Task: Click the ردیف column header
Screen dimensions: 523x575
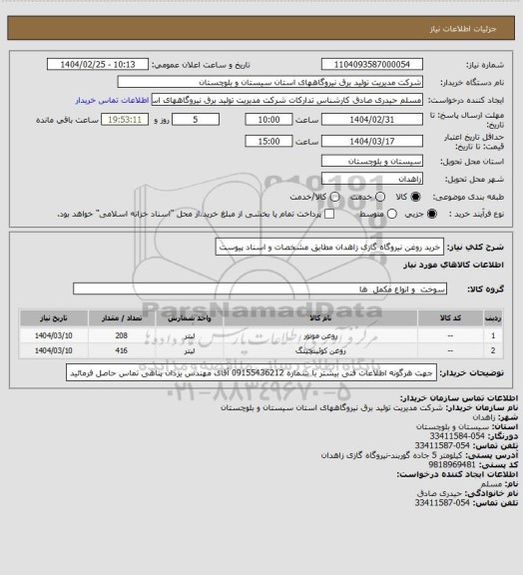Action: coord(493,318)
